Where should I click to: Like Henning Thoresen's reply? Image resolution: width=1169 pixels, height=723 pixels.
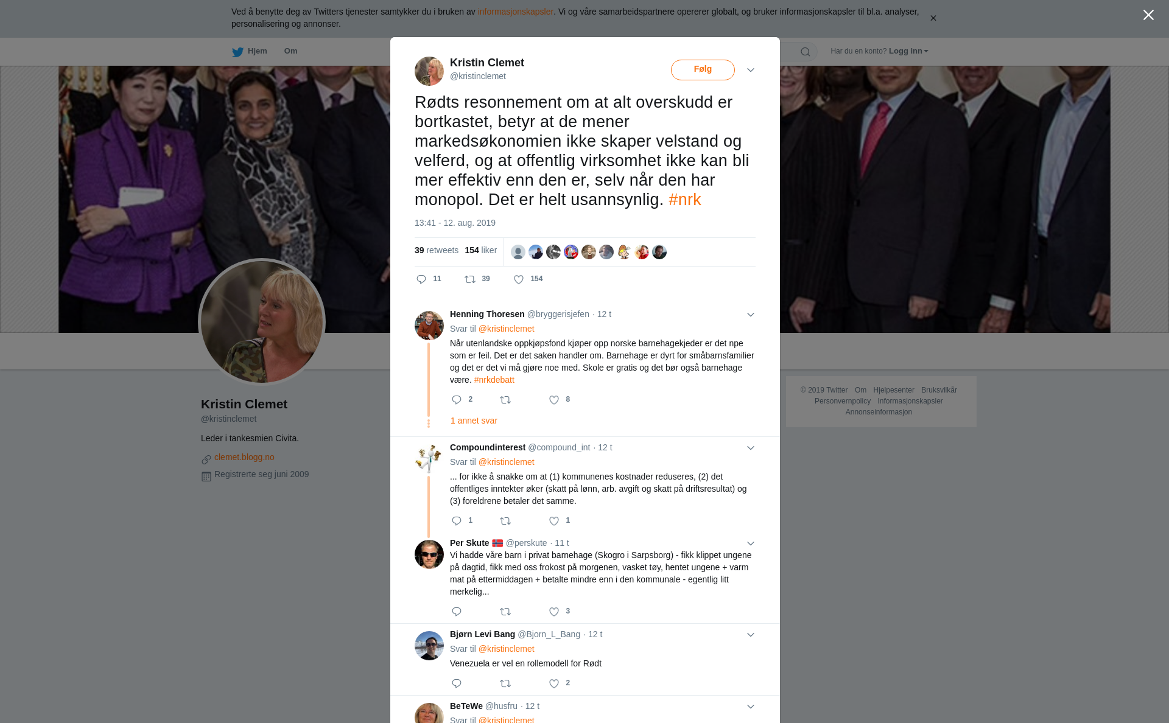pos(554,400)
